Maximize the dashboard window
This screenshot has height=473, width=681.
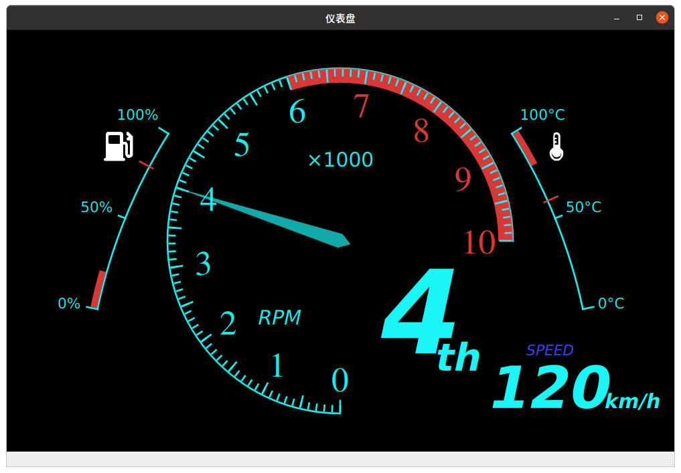pyautogui.click(x=639, y=17)
